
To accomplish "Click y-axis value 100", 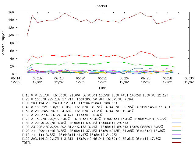I will click(x=11, y=35).
